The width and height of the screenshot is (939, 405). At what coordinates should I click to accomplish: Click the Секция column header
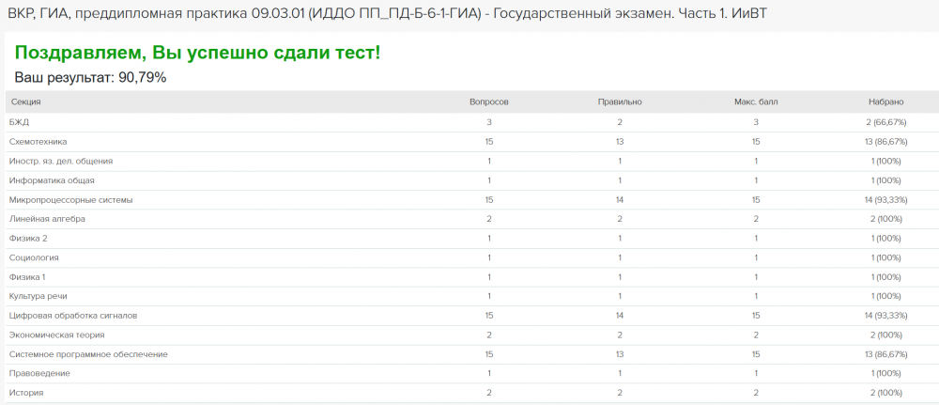[25, 101]
